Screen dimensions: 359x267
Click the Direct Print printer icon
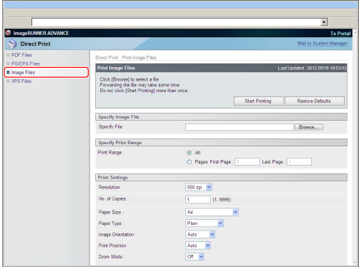(12, 44)
